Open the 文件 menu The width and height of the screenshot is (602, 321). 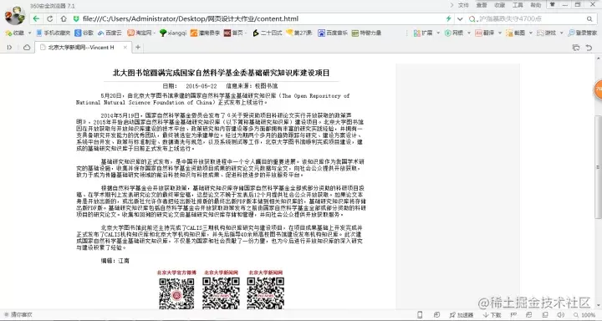click(463, 5)
